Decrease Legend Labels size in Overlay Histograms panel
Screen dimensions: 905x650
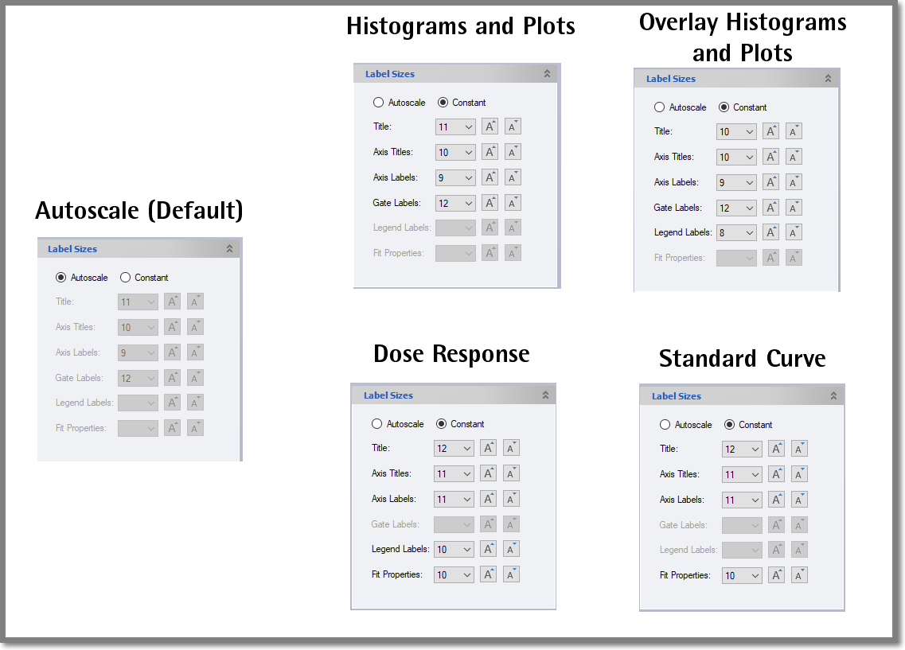pyautogui.click(x=794, y=232)
